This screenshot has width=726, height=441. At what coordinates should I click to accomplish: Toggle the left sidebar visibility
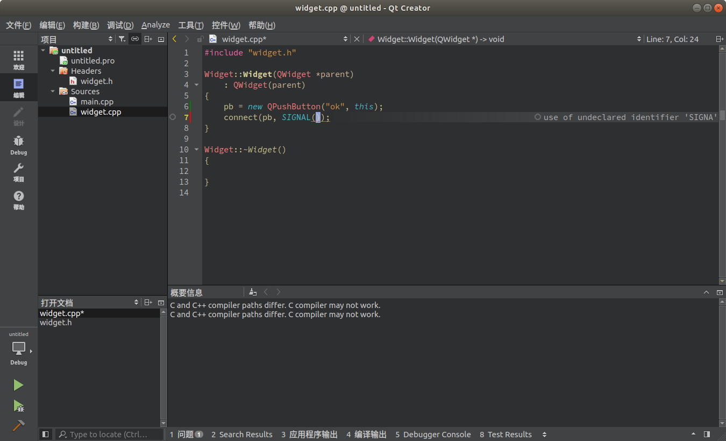tap(45, 434)
